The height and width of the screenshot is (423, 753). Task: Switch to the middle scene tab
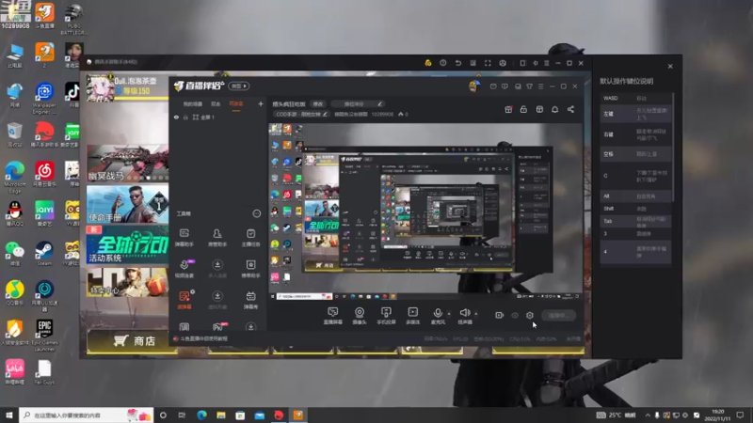[216, 103]
